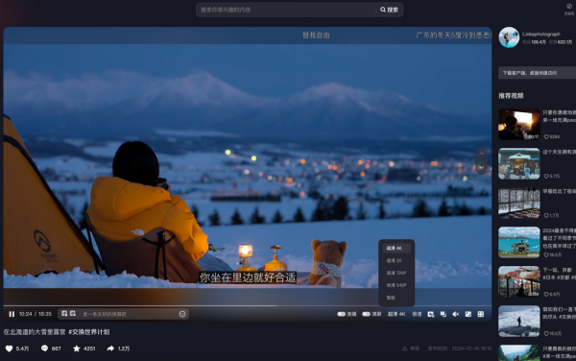
Task: Enter fullscreen mode icon
Action: click(x=481, y=314)
